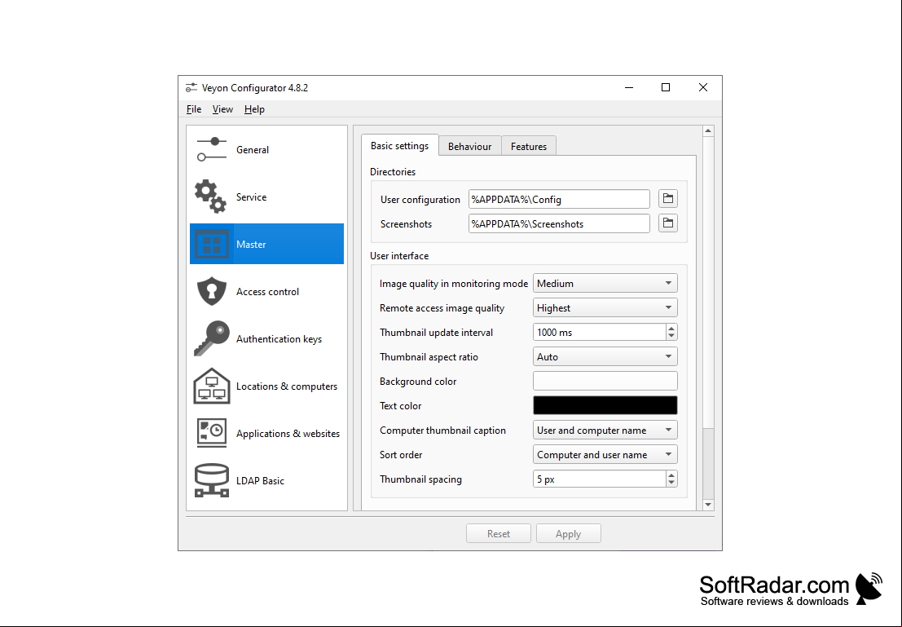The width and height of the screenshot is (902, 627).
Task: Switch to the Features tab
Action: pyautogui.click(x=529, y=146)
